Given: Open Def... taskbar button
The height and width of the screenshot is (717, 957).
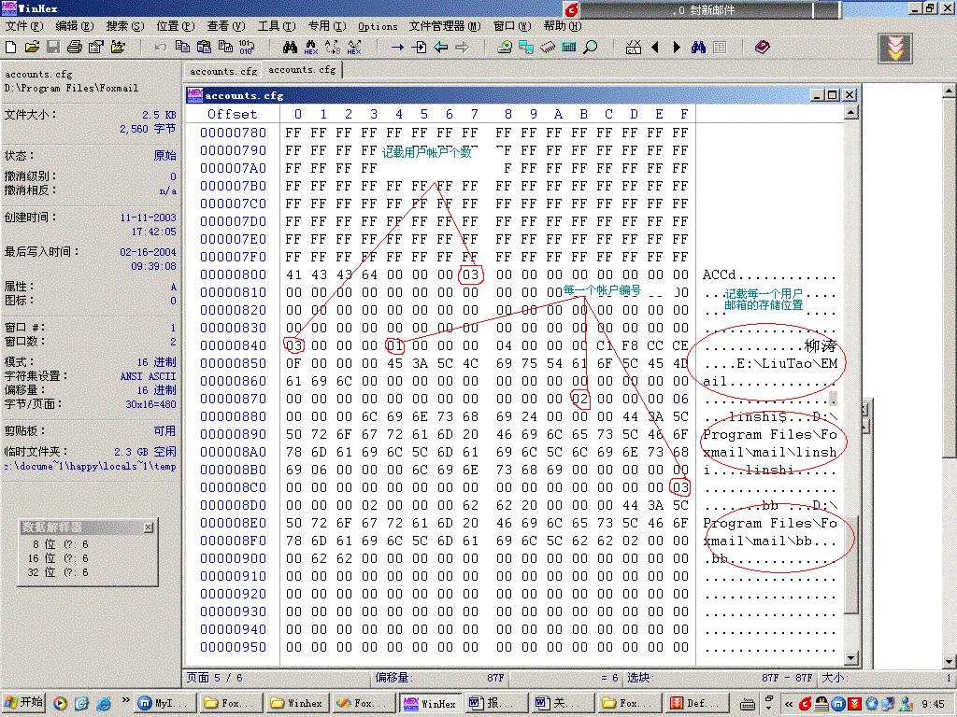Looking at the screenshot, I should pos(697,704).
